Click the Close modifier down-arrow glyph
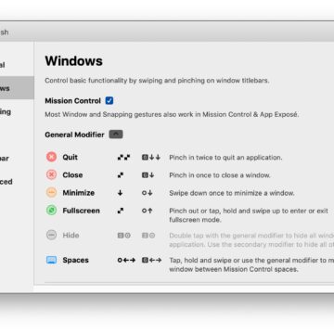The image size is (334, 334). coord(148,175)
